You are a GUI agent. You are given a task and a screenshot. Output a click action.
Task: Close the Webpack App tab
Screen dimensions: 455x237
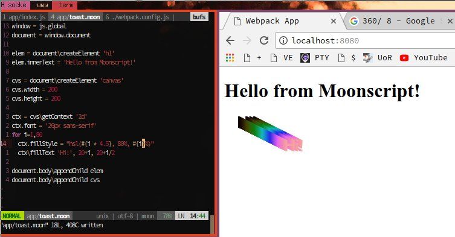tap(334, 21)
